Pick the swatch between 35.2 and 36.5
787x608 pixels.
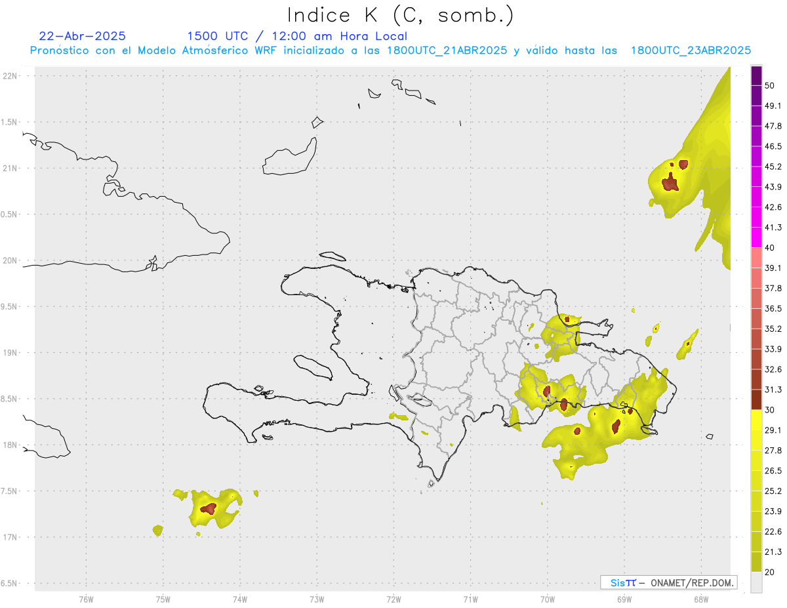756,319
